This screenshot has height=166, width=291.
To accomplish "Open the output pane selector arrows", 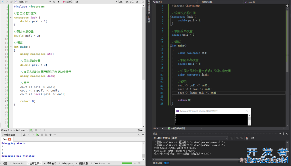I will pos(109,163).
